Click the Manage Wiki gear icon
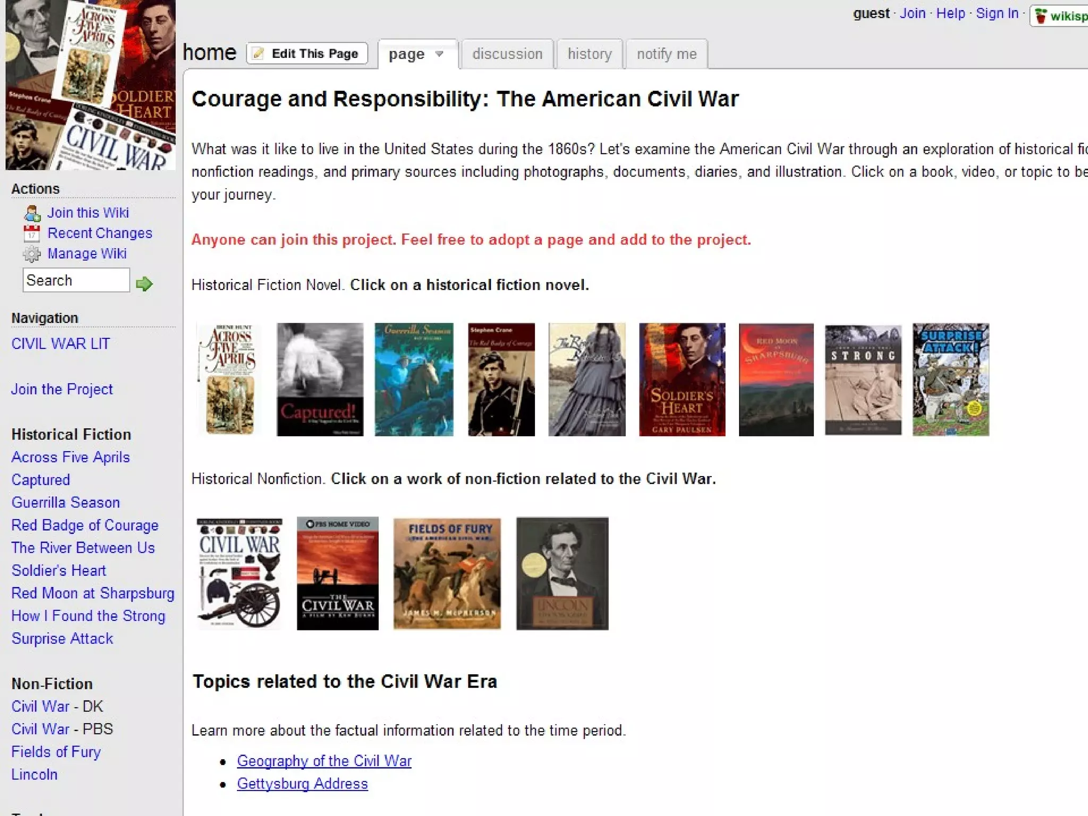1088x816 pixels. [32, 254]
